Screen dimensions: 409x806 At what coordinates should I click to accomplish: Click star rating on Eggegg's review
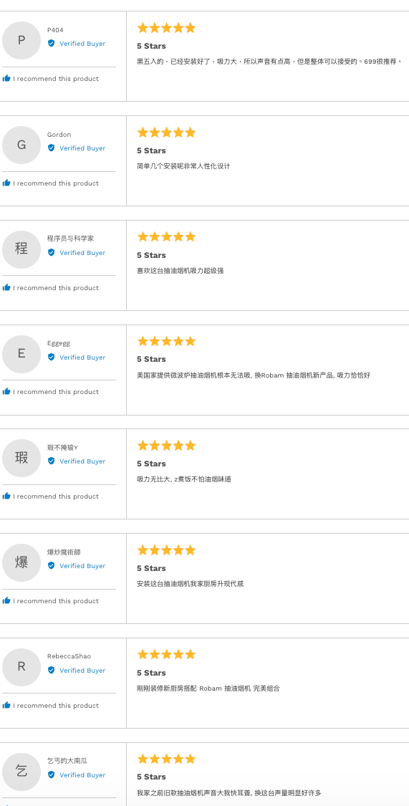[x=166, y=341]
